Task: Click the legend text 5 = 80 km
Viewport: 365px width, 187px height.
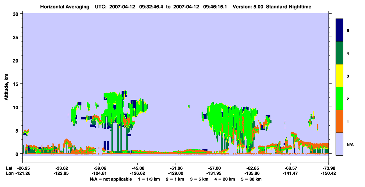Action: tap(252, 179)
